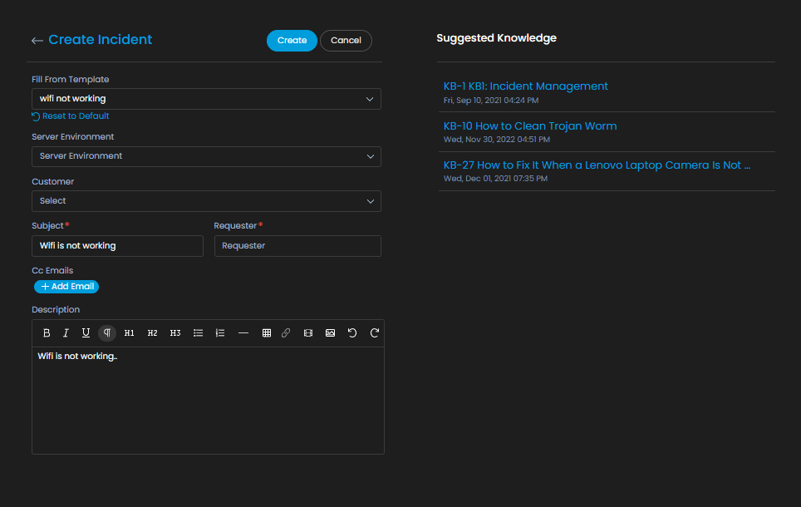The width and height of the screenshot is (801, 507).
Task: Insert an image in description
Action: point(330,332)
